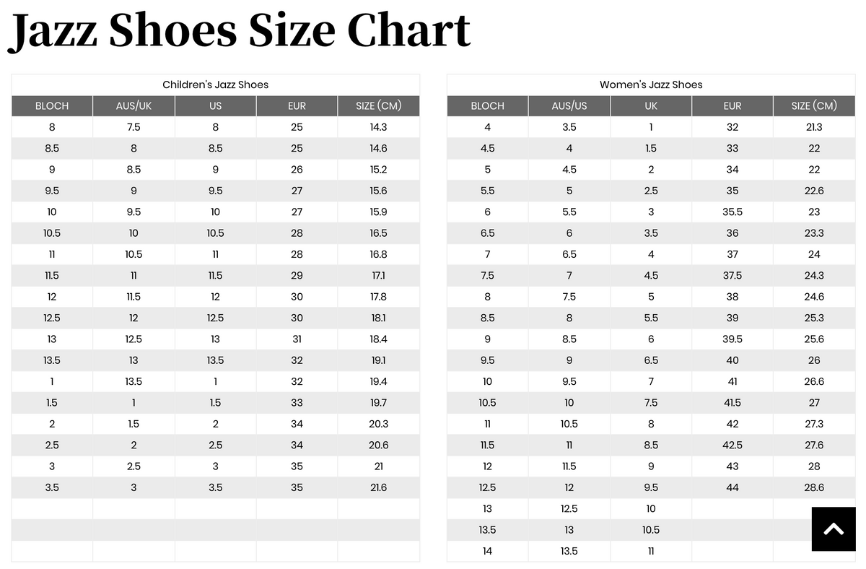Click the Jazz Shoes Size Chart title
Viewport: 866px width, 569px height.
click(238, 30)
